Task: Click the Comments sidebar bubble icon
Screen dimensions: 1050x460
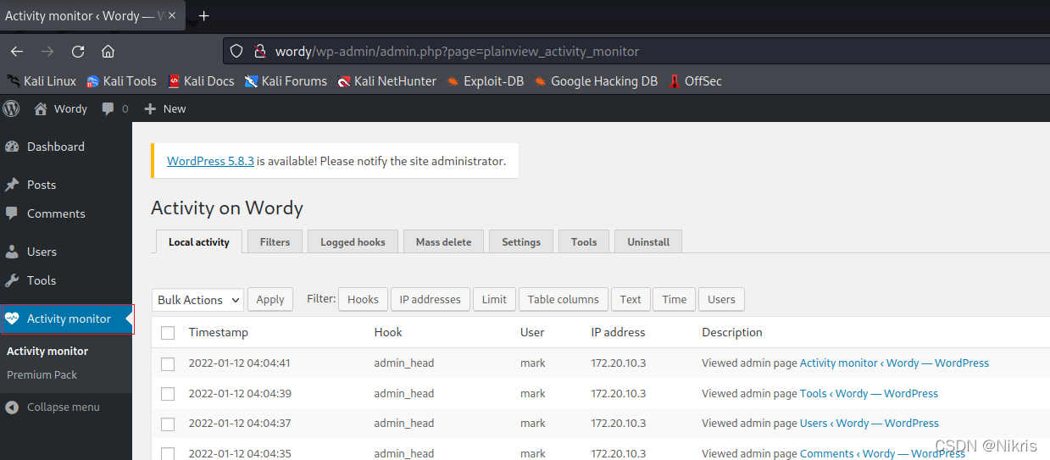Action: coord(12,213)
